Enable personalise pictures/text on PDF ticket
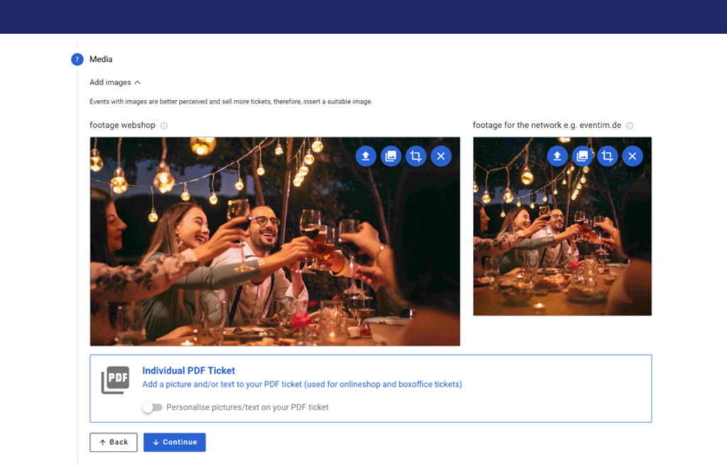 point(153,407)
